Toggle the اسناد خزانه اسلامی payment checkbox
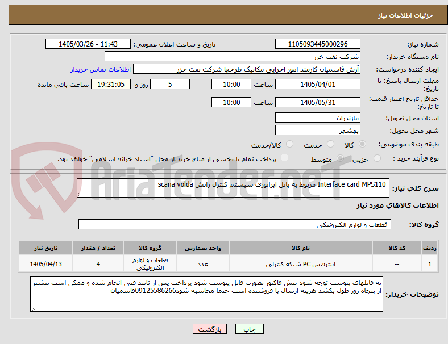 coord(284,158)
